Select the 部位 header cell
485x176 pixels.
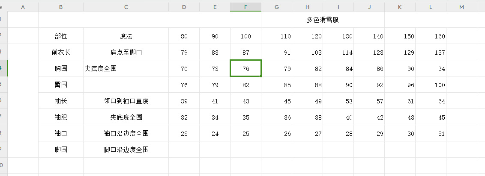[61, 36]
